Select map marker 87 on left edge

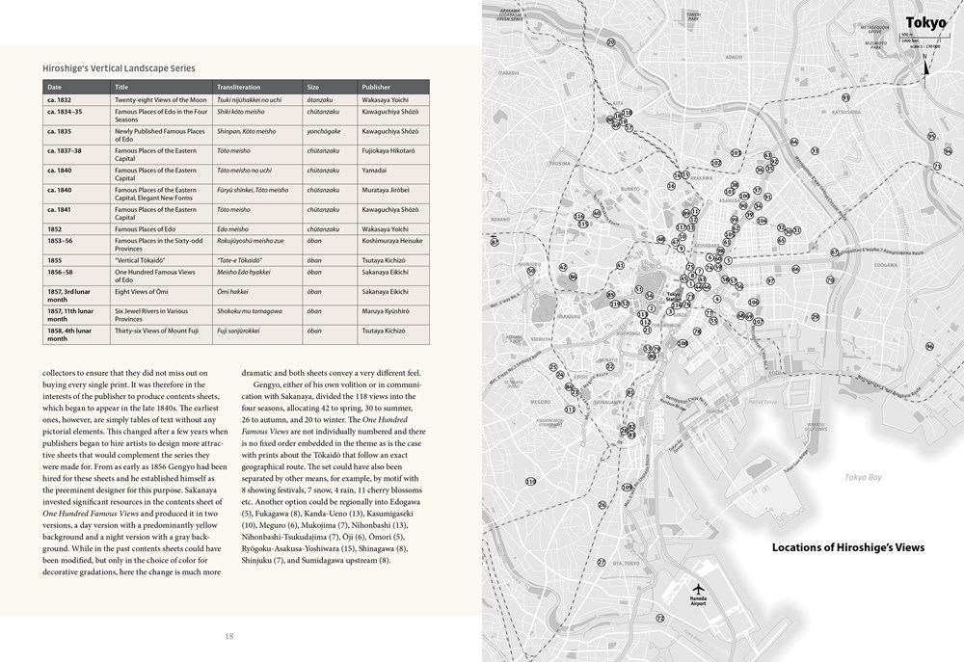pos(495,242)
